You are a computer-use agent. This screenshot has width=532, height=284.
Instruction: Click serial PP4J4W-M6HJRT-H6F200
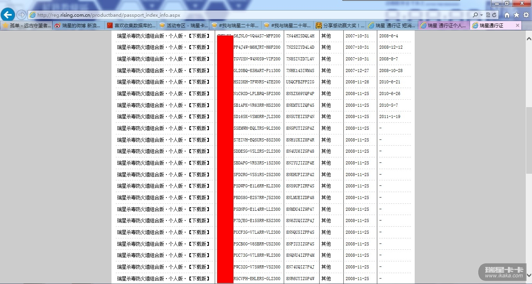tap(257, 47)
